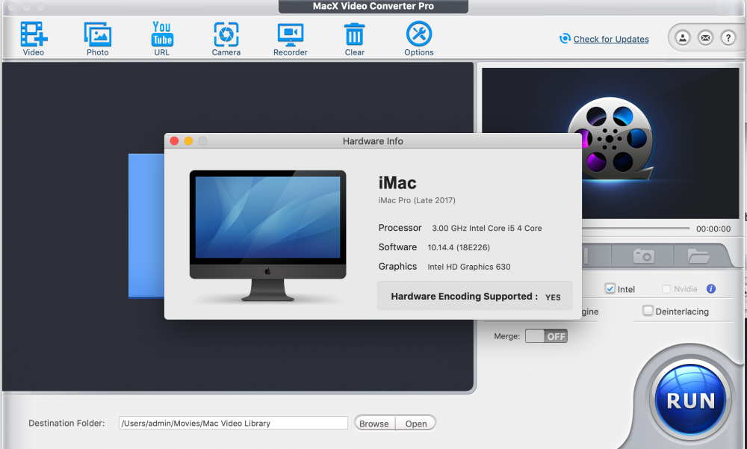
Task: Click the 00:00:00 preview time readout
Action: pos(713,229)
